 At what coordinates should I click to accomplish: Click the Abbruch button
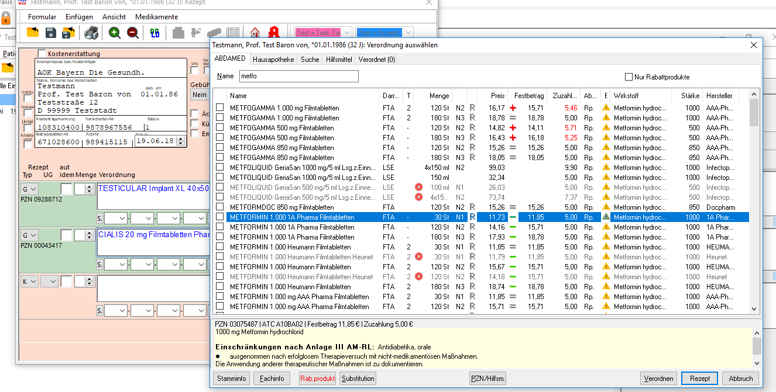coord(741,378)
